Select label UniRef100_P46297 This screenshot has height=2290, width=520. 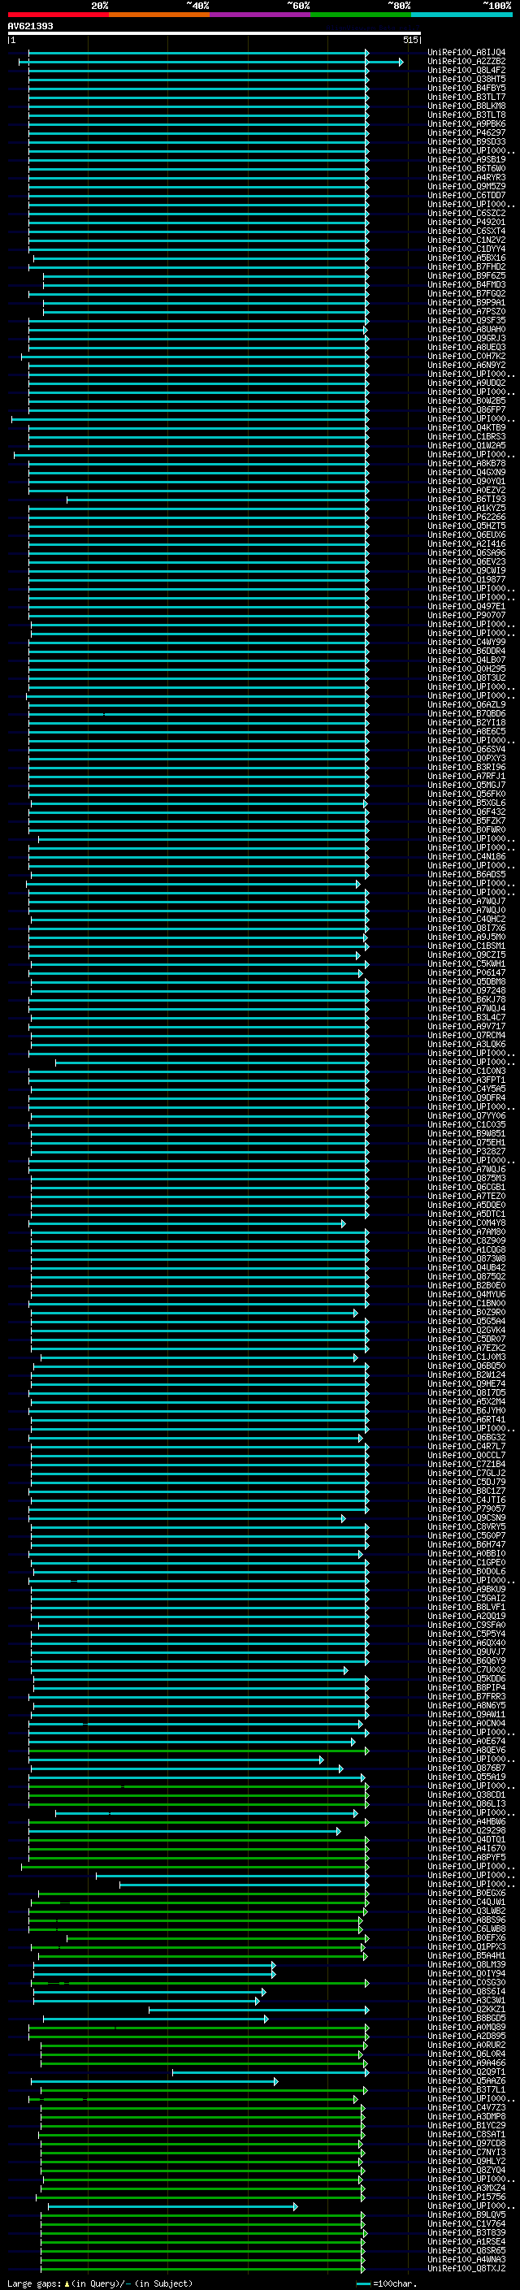tap(466, 132)
